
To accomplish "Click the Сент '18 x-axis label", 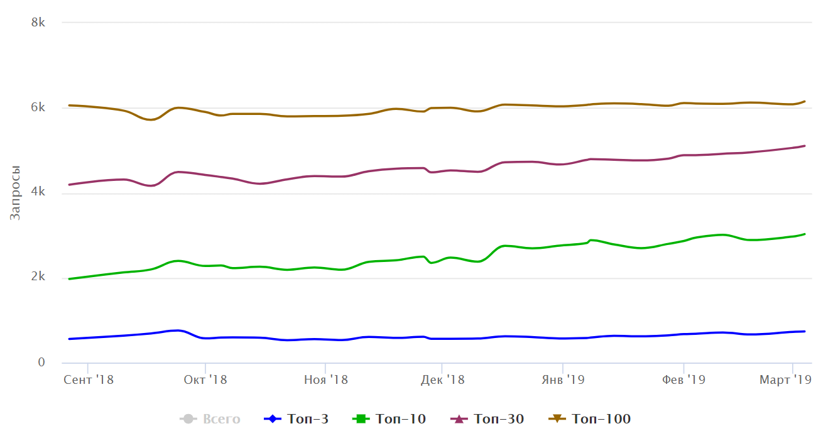I will 89,380.
